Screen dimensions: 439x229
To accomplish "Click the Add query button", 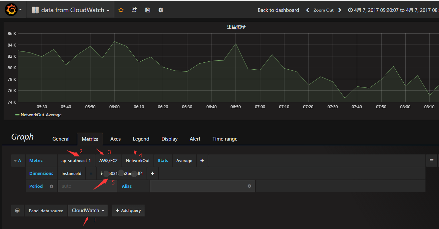I will pos(128,211).
